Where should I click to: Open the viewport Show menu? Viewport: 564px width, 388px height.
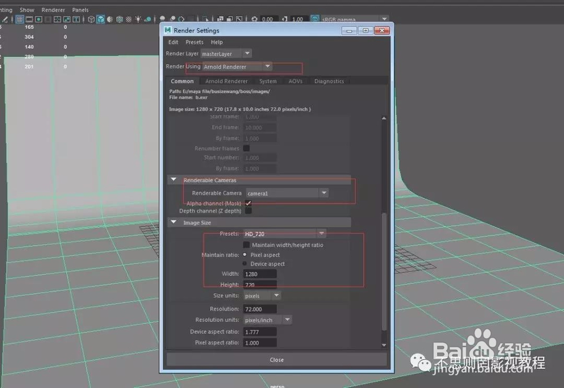point(27,10)
